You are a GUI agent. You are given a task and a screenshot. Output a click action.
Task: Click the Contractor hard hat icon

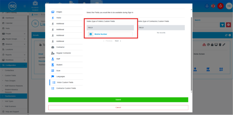coord(53,47)
